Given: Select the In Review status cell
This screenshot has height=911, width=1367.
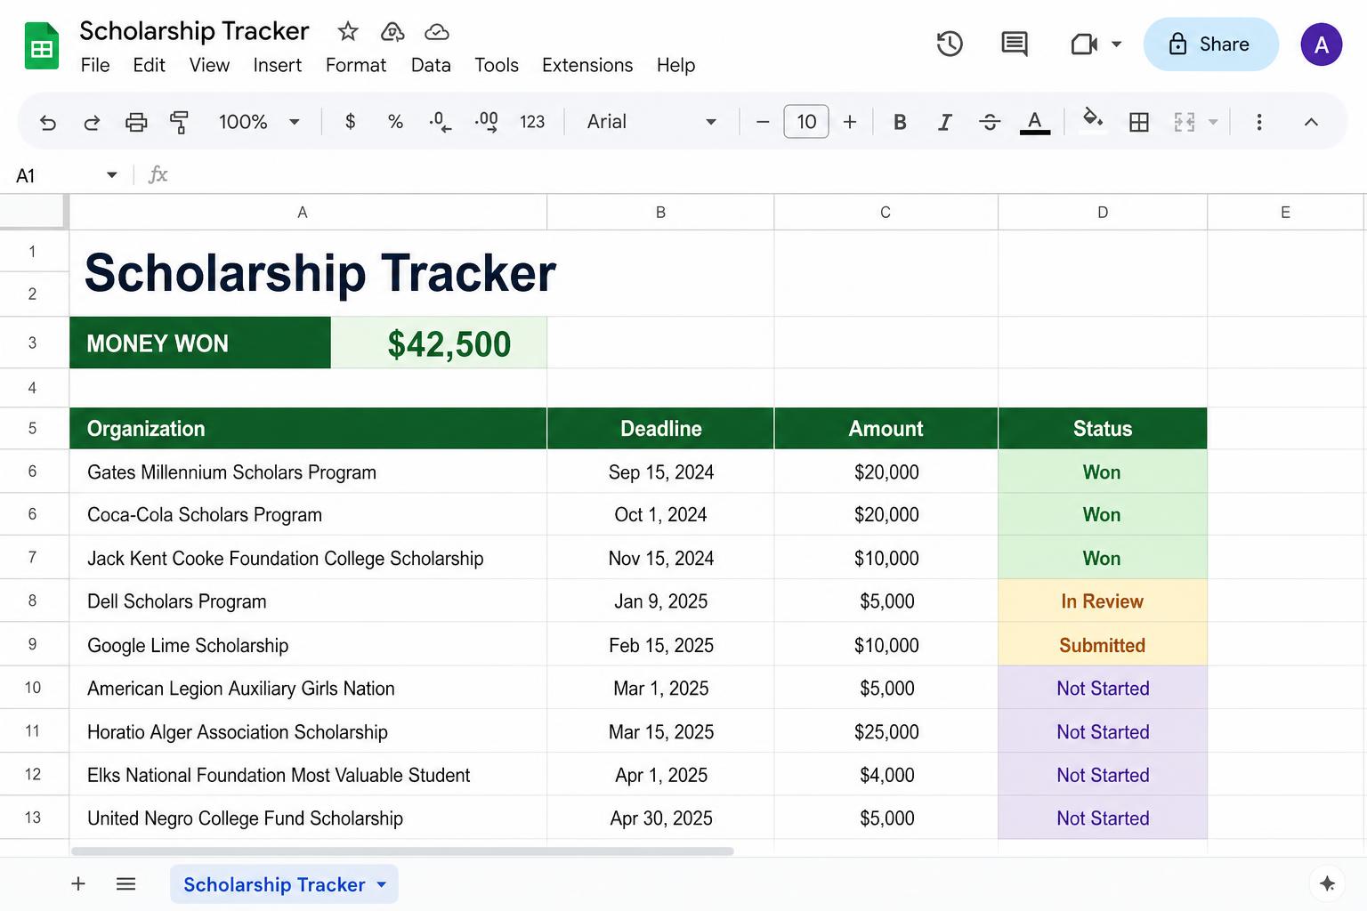Looking at the screenshot, I should point(1103,601).
